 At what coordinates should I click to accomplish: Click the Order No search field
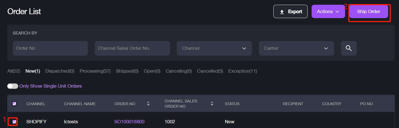50,48
